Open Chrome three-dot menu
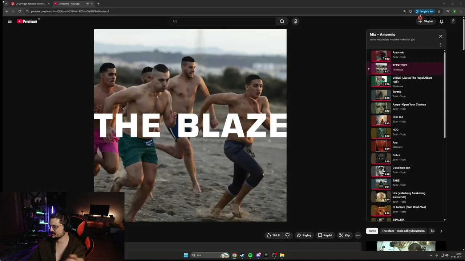 click(460, 11)
